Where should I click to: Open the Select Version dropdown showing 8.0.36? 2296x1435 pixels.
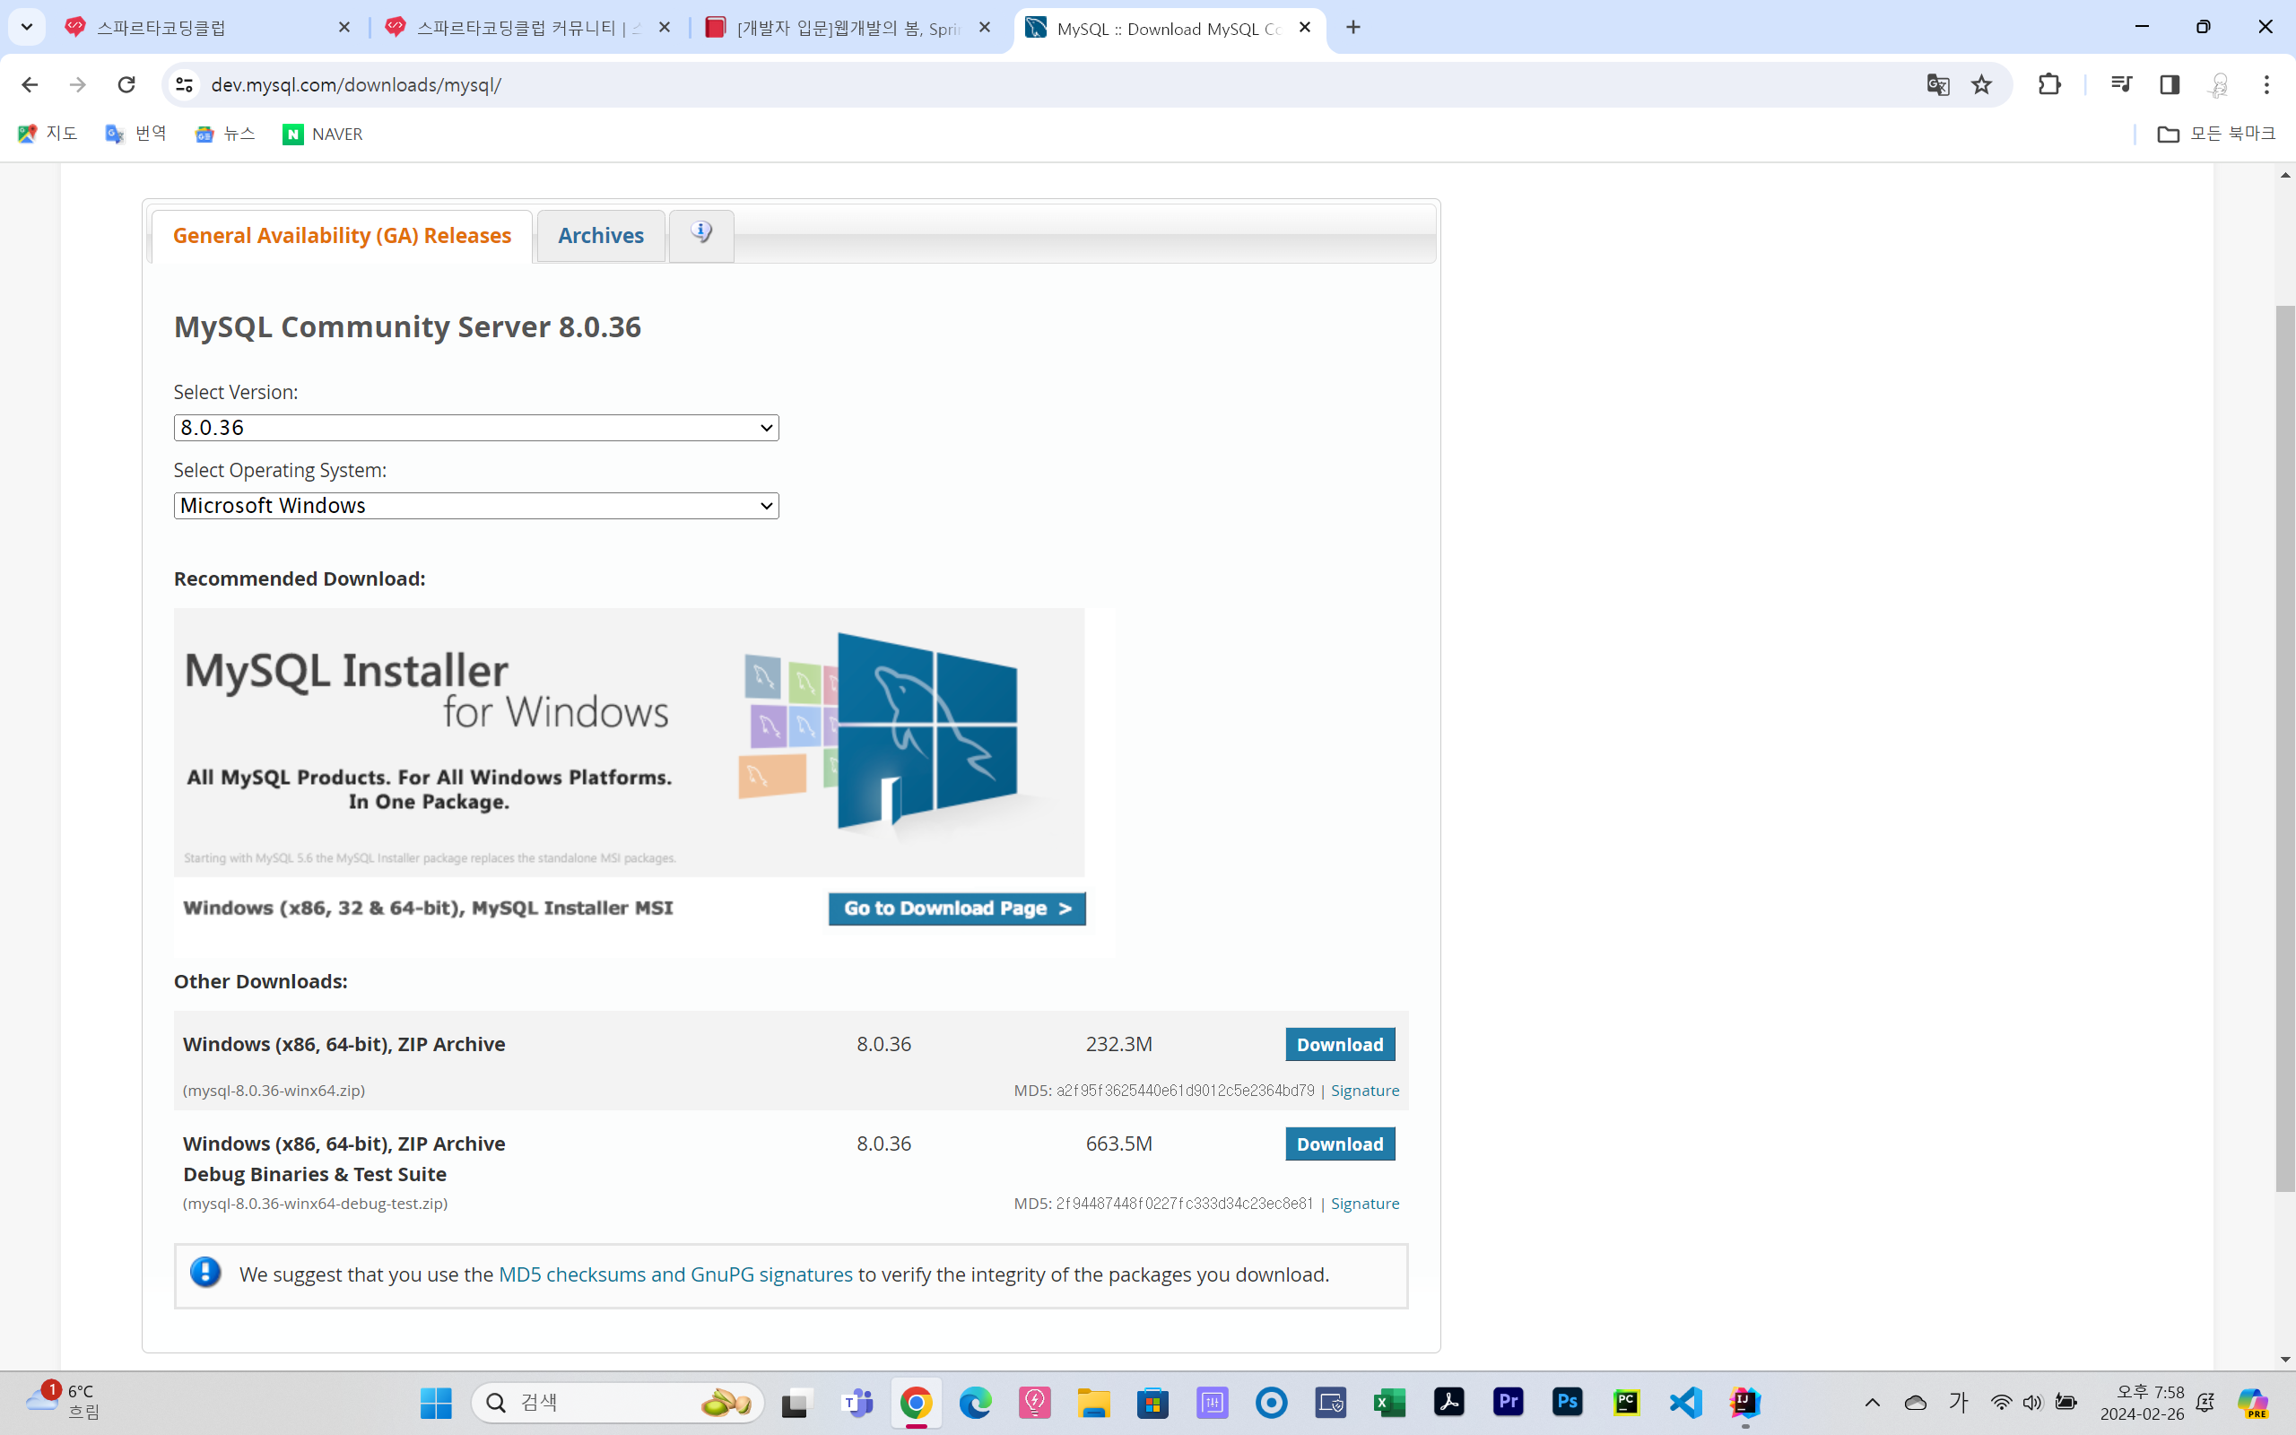pos(476,427)
